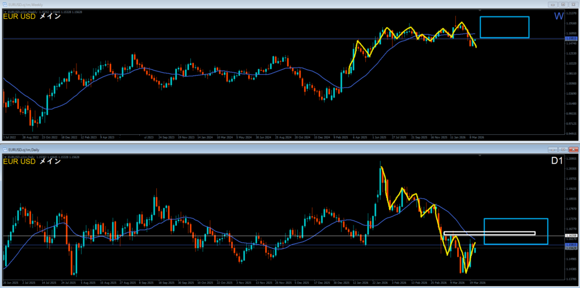Open the small arrow before EURUSD.oj1m,Weekly info line
The image size is (580, 288).
[5, 12]
